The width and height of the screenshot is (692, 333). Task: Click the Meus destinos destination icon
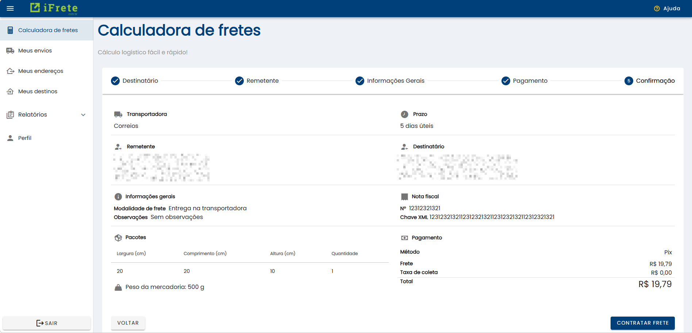tap(10, 91)
